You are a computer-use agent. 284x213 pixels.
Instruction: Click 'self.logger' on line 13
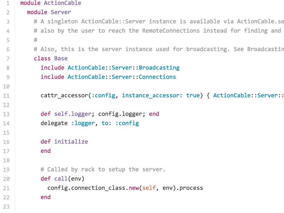(x=73, y=114)
